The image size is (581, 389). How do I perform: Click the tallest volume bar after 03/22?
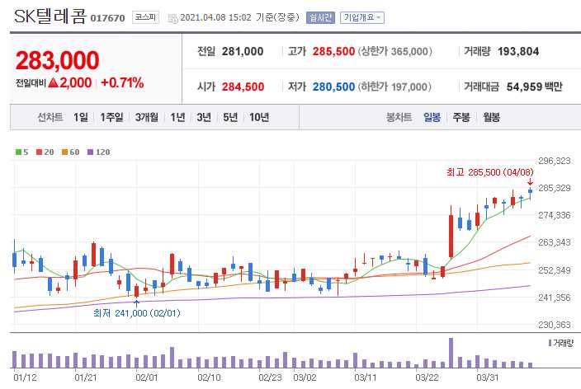[451, 353]
